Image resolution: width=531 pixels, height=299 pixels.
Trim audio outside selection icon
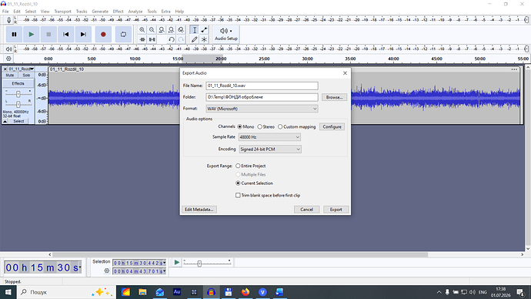pyautogui.click(x=142, y=39)
